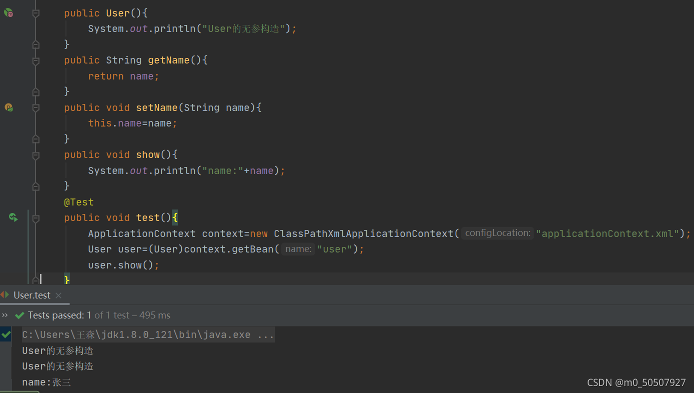Close the User.test run tab
The height and width of the screenshot is (393, 694).
(58, 295)
